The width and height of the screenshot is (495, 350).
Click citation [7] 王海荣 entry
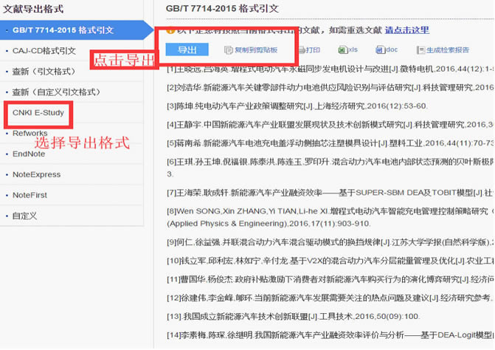point(330,193)
